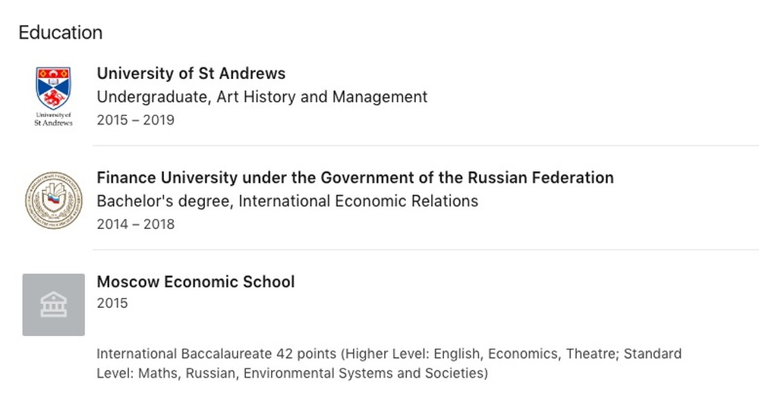Click the 'St Andrews' text under the crest
The image size is (759, 411).
[x=53, y=123]
